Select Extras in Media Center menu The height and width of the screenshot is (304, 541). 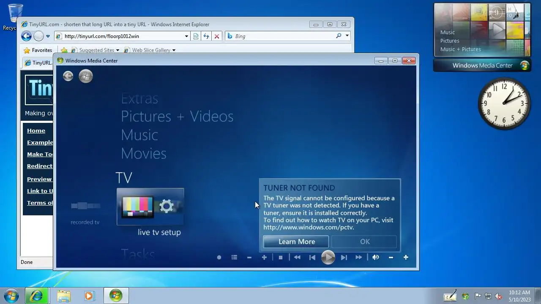139,98
